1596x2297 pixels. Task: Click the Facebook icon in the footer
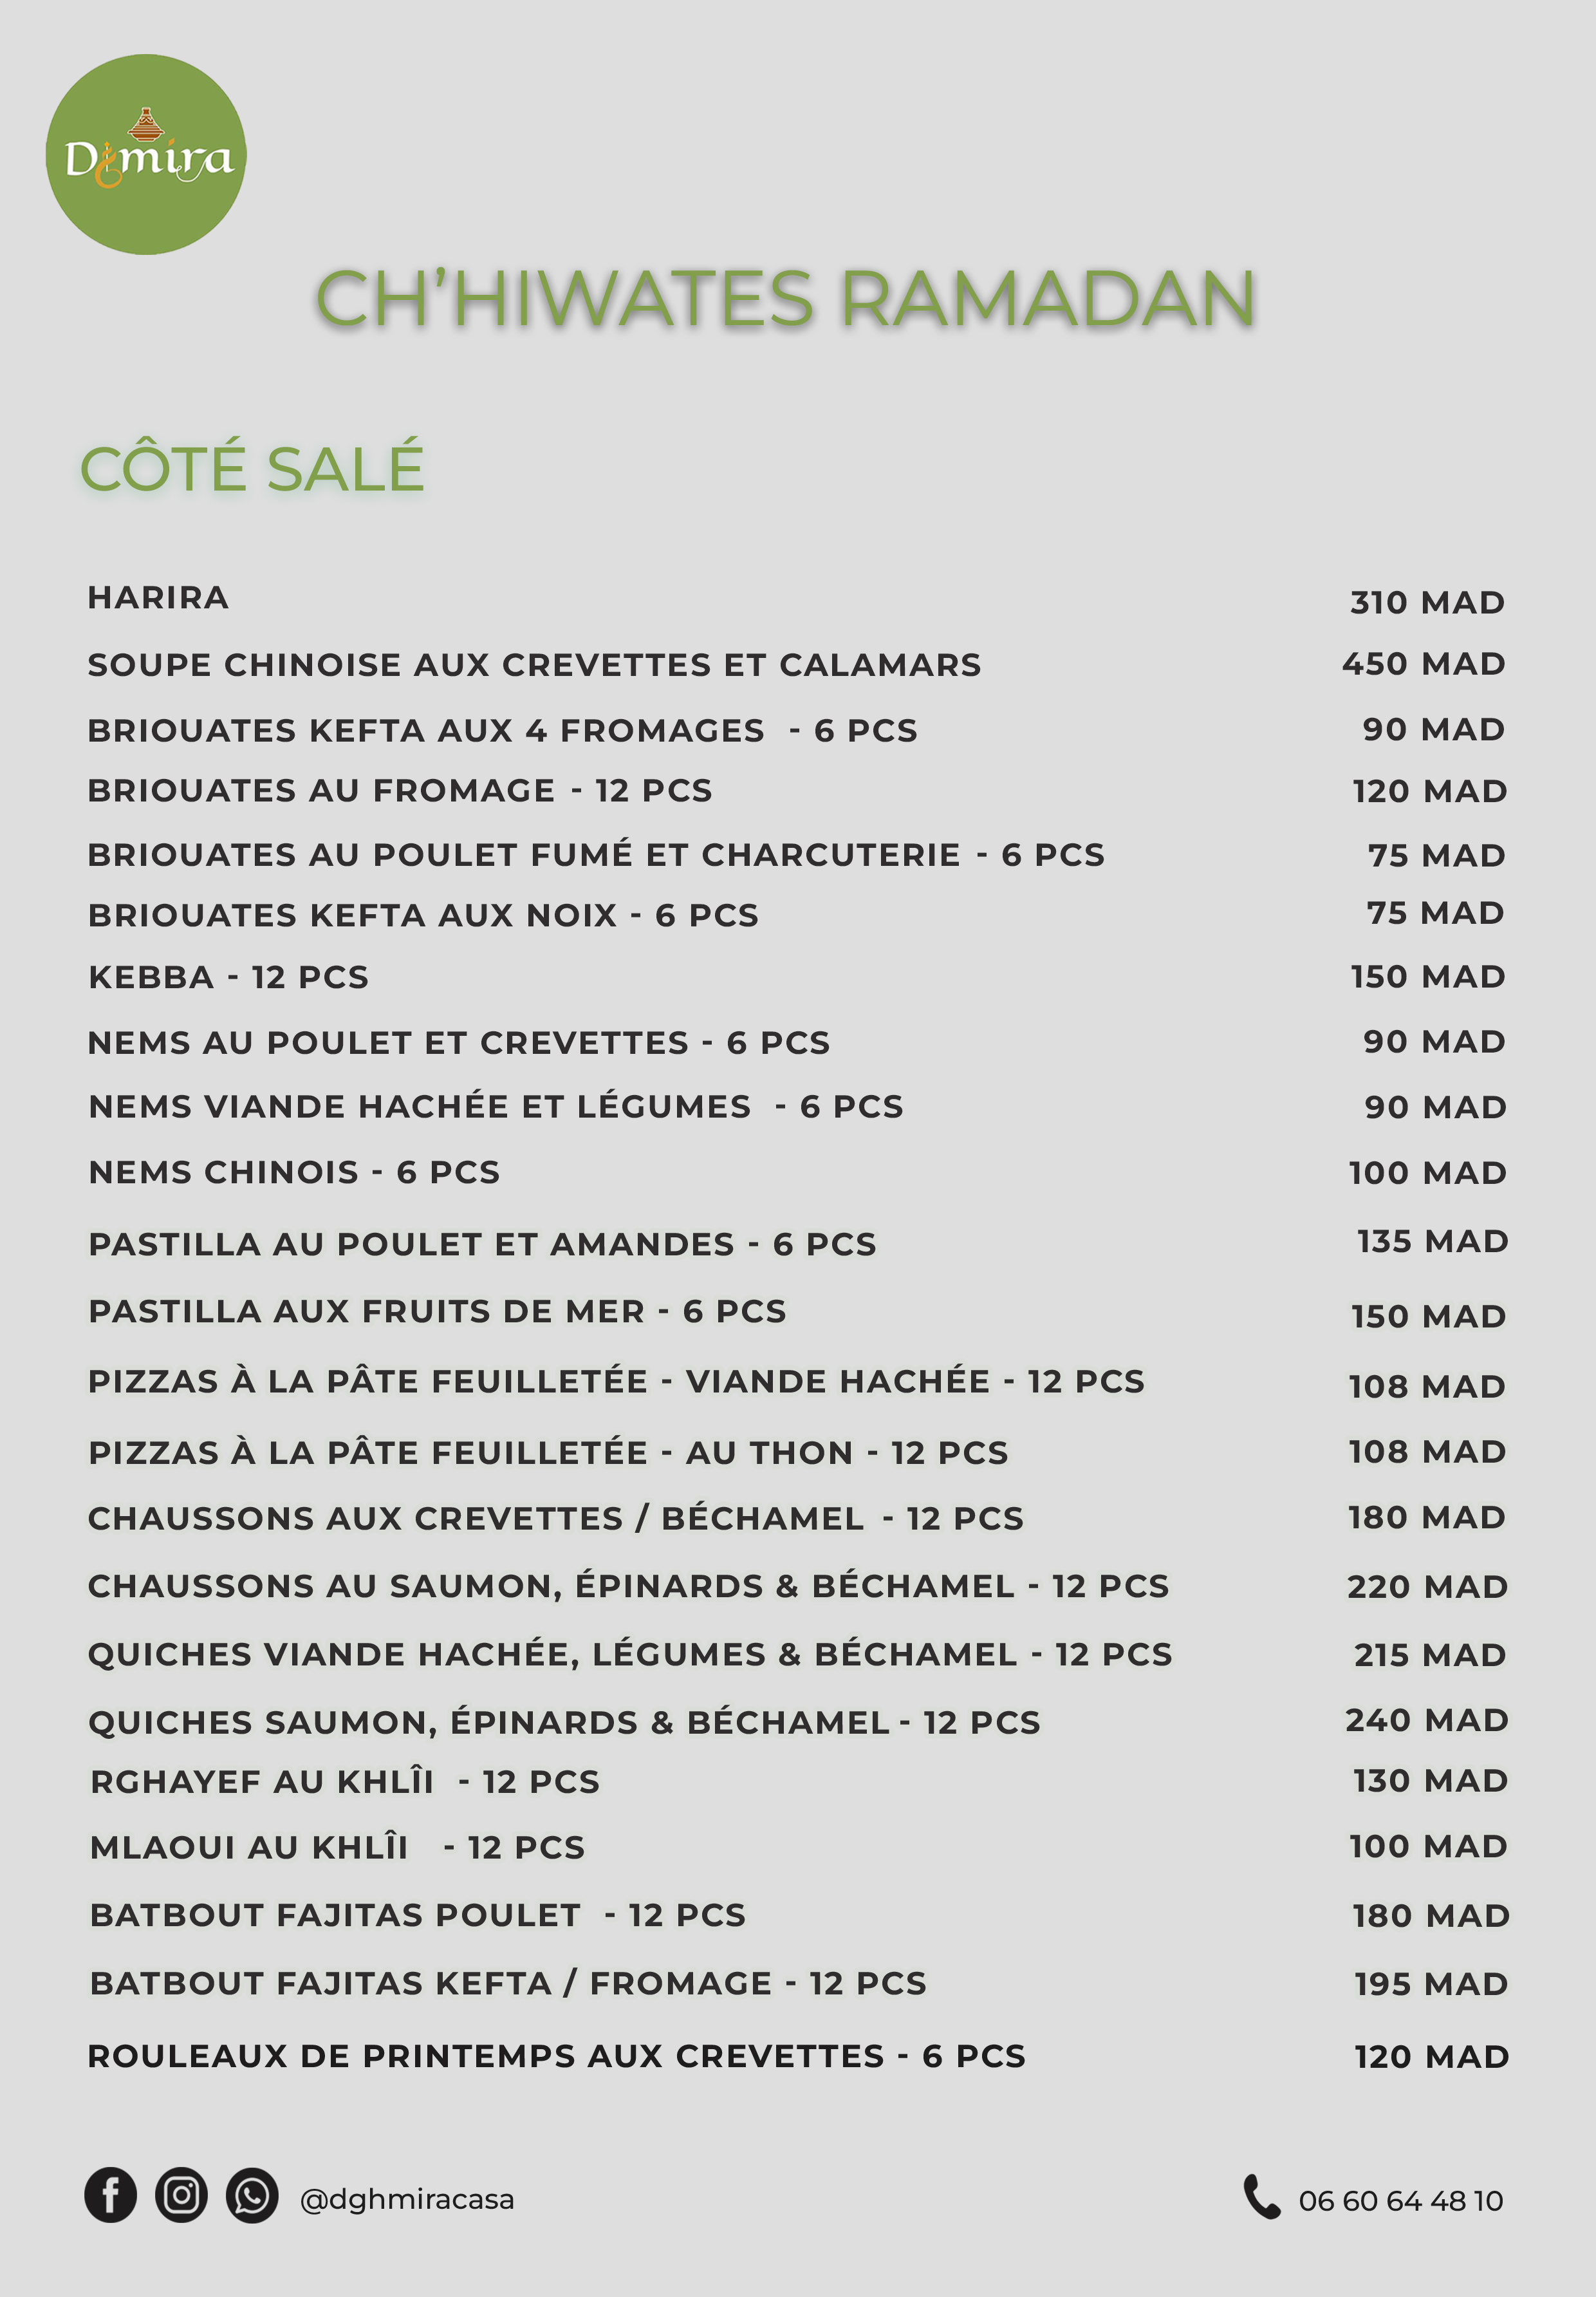point(110,2196)
